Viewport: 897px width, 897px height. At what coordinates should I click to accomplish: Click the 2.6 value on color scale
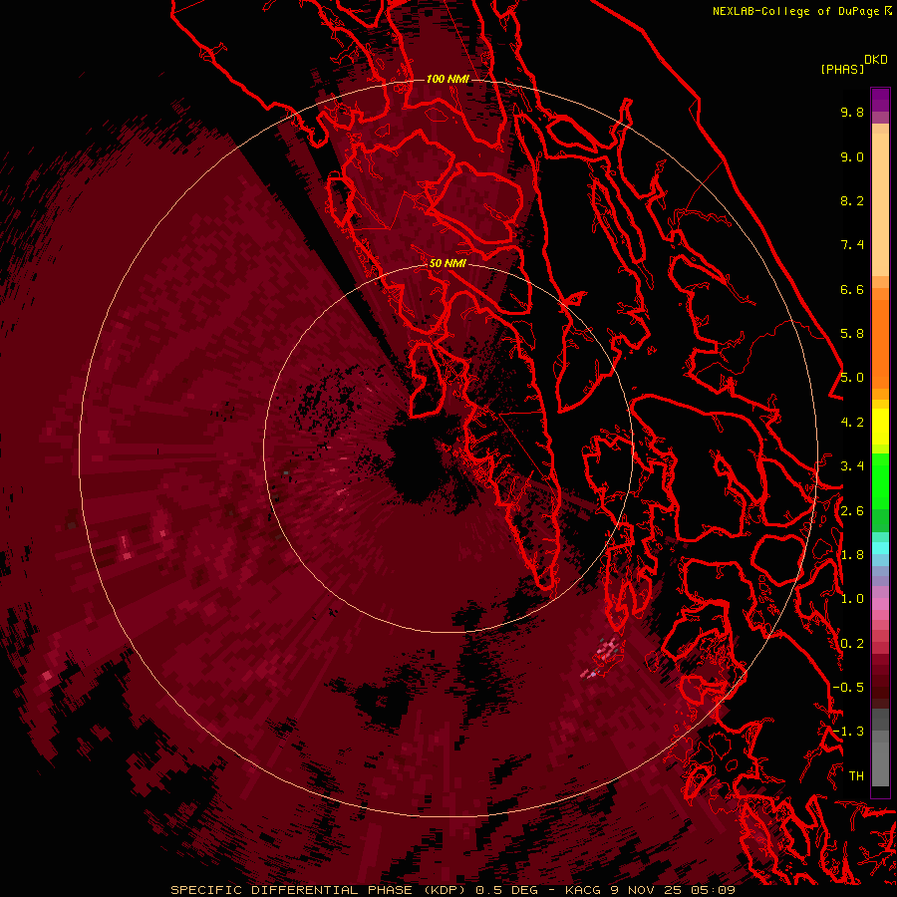pos(852,510)
